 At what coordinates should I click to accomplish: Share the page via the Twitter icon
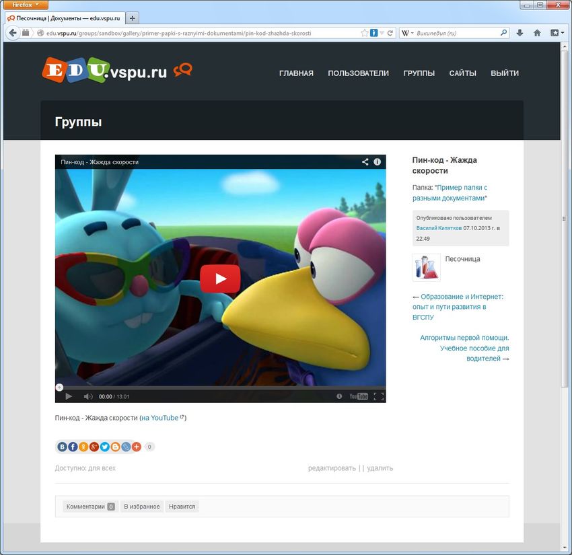[104, 447]
